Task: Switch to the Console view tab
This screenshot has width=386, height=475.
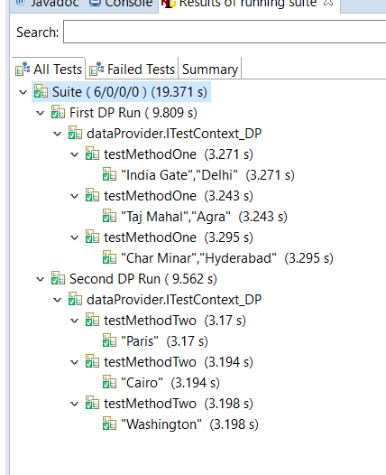Action: [x=121, y=4]
